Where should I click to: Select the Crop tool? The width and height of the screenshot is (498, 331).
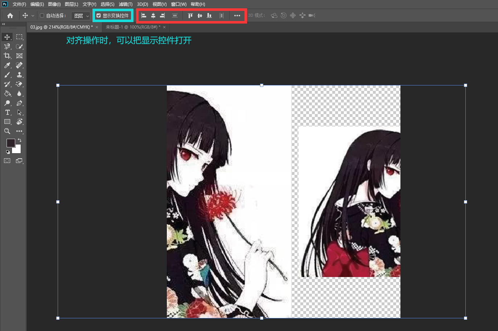coord(7,56)
